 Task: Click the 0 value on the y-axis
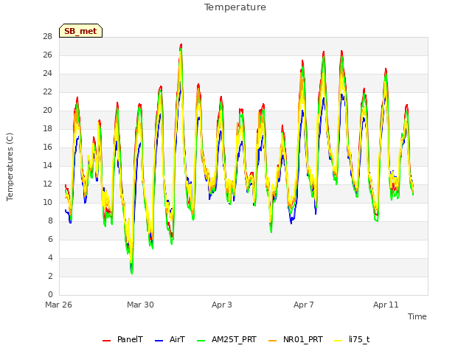(50, 294)
